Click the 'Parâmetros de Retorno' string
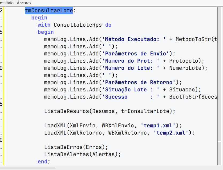 [x=140, y=82]
